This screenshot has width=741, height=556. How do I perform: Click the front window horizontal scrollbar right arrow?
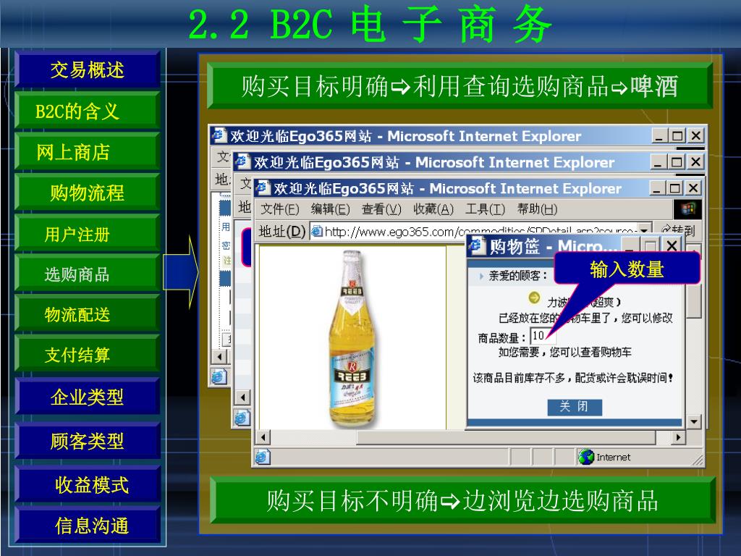tap(678, 437)
